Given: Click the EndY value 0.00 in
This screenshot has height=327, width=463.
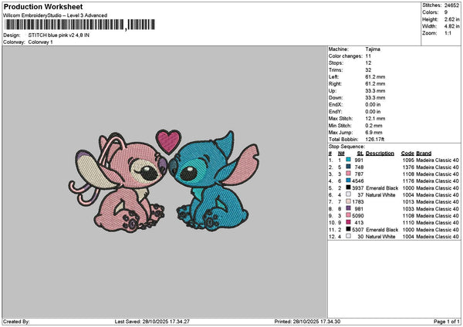Looking at the screenshot, I should [x=373, y=112].
